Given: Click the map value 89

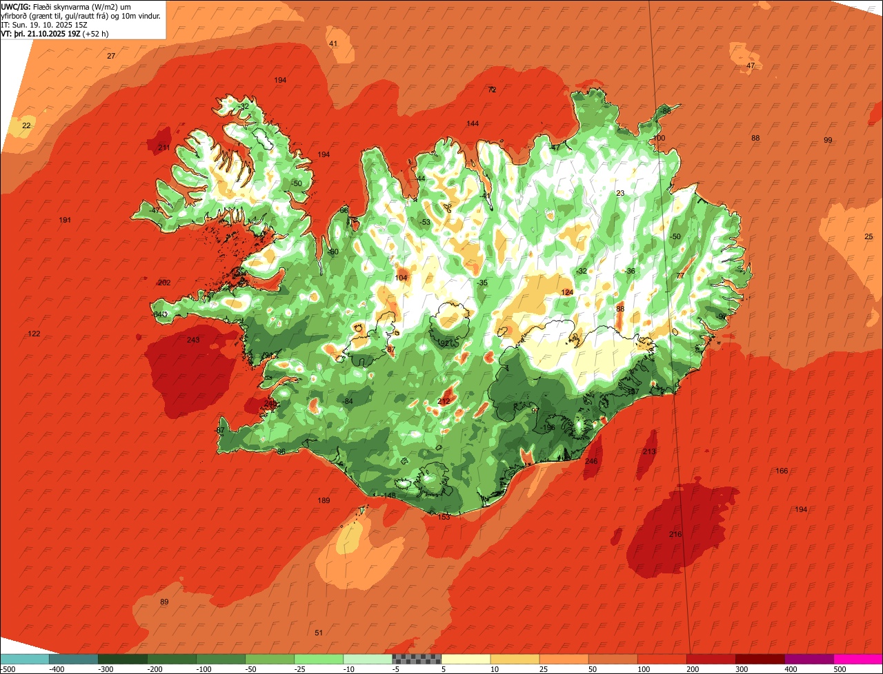Looking at the screenshot, I should tap(164, 602).
